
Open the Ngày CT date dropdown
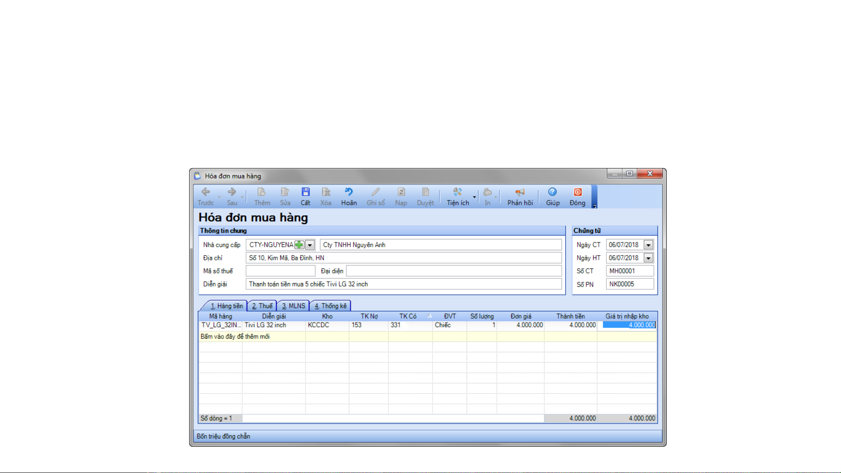click(x=648, y=245)
